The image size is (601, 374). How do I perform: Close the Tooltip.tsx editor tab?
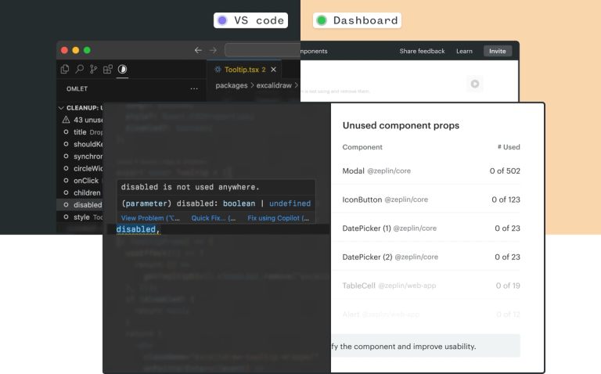coord(273,70)
